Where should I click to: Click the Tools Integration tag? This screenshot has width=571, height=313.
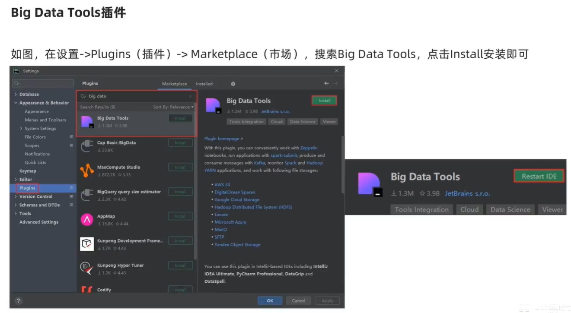coord(246,122)
